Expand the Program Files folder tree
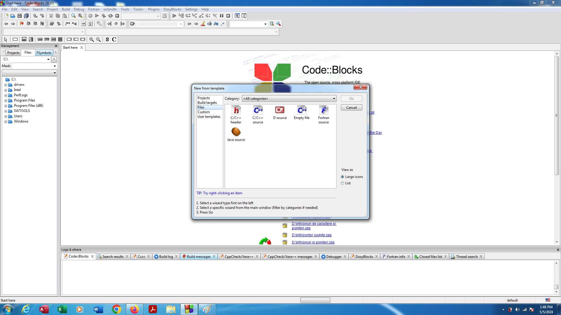561x315 pixels. tap(6, 100)
